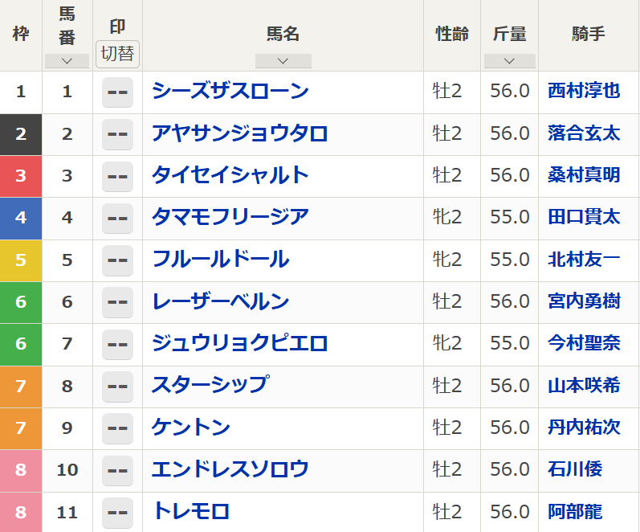Viewport: 640px width, 532px height.
Task: Open sort dropdown under 馬番 header
Action: (x=67, y=61)
